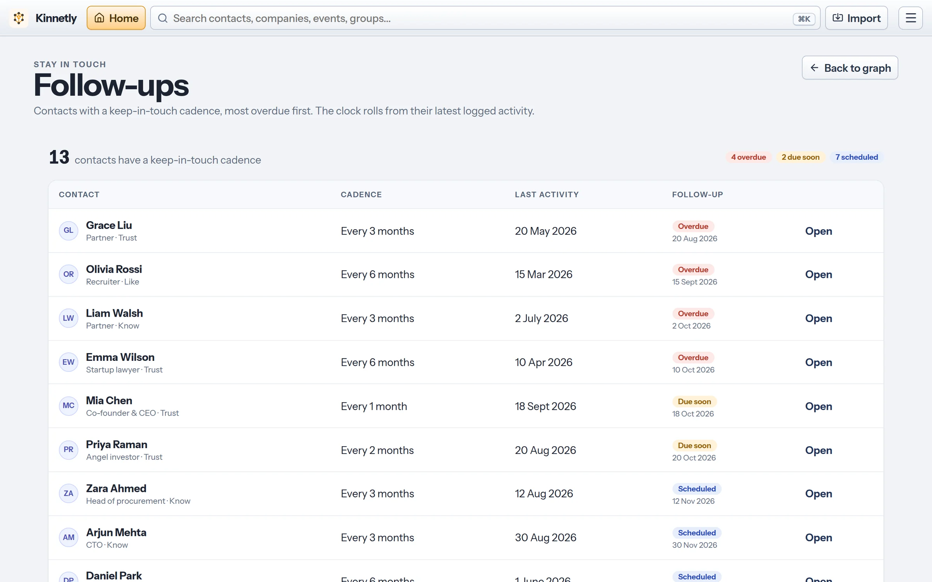Click the Mia Chen contact name

(109, 400)
